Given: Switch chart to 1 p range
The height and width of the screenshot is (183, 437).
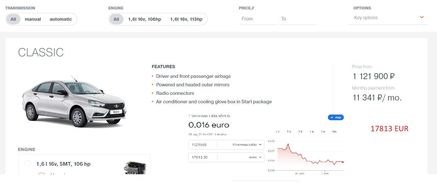Looking at the screenshot, I should (x=277, y=132).
